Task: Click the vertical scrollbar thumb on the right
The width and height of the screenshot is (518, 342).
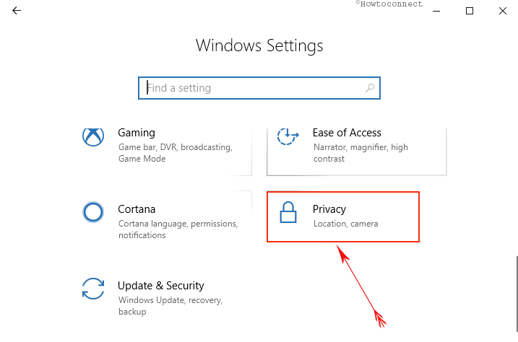Action: coord(517,294)
